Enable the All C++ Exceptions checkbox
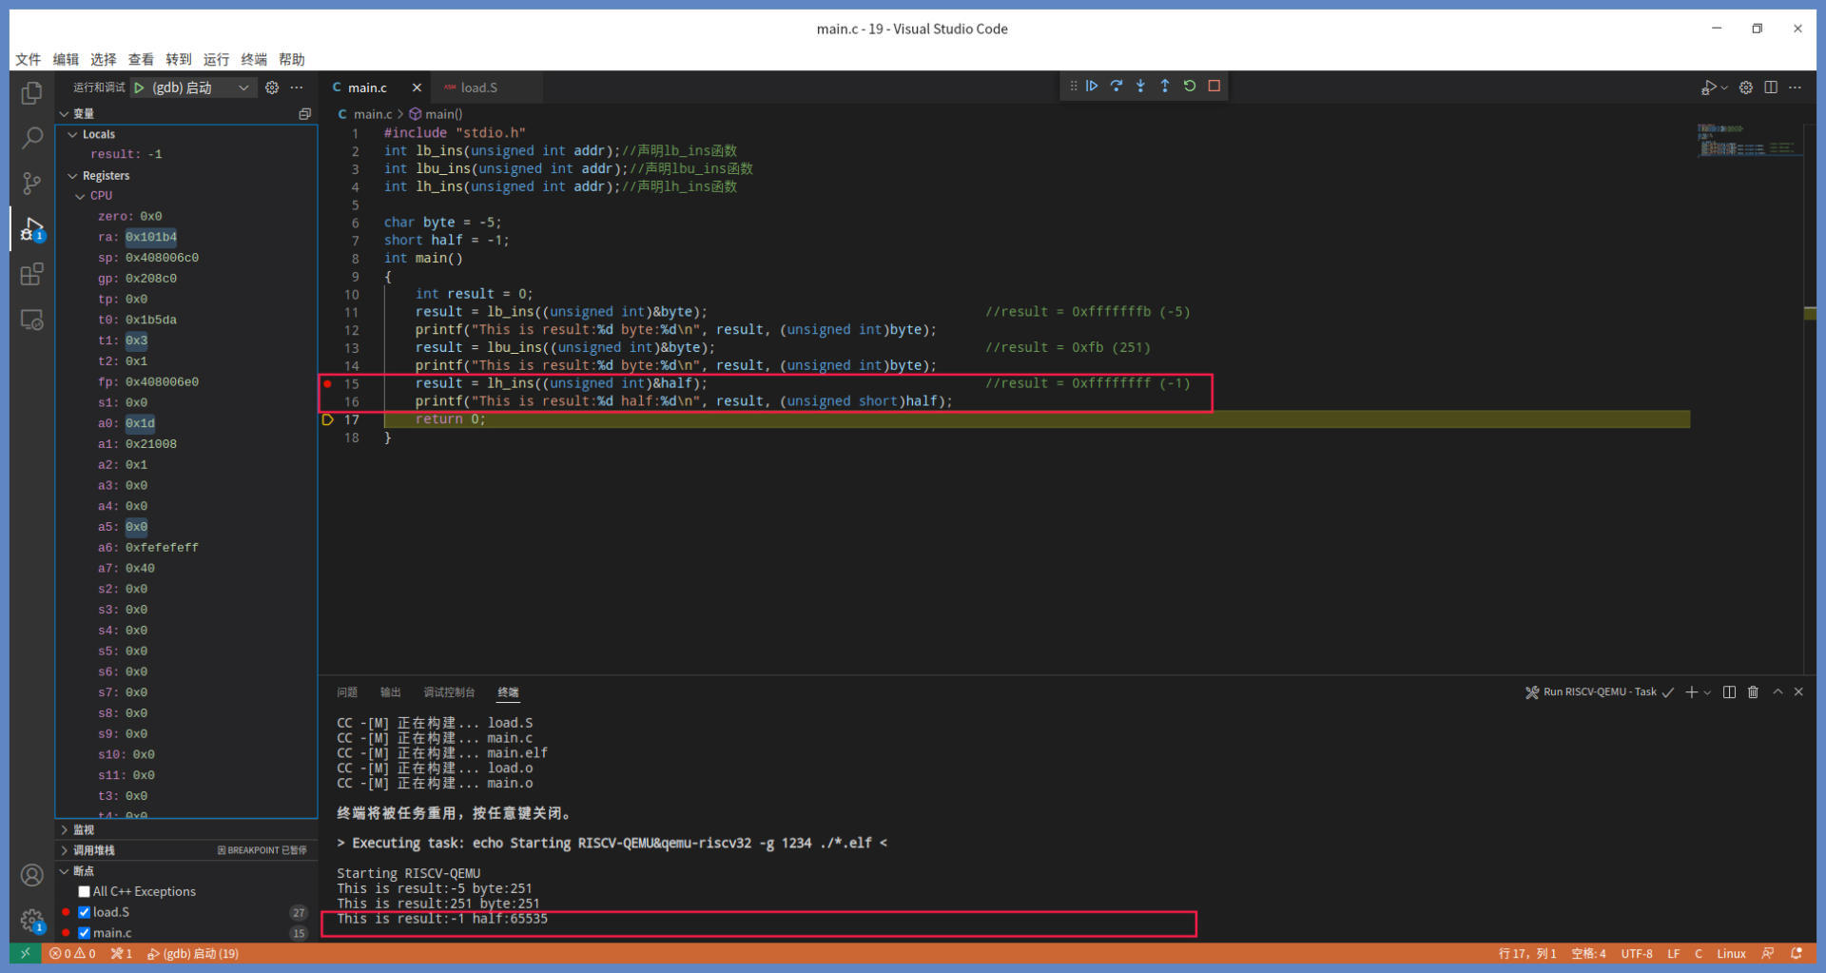 click(x=85, y=892)
